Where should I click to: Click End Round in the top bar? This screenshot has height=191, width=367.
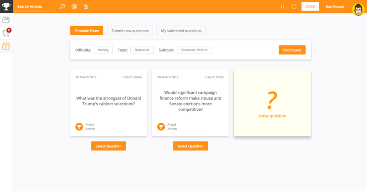(335, 6)
